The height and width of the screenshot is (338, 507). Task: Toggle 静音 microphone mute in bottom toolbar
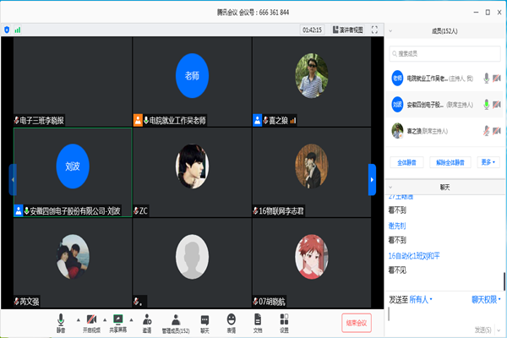pos(61,322)
